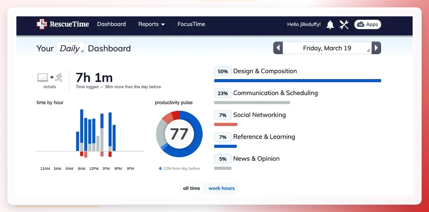Viewport: 429px width, 212px height.
Task: Go to previous day arrow
Action: [278, 48]
